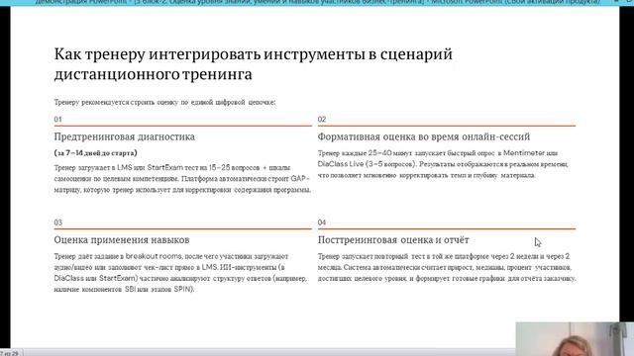This screenshot has height=356, width=634.
Task: Click the slide counter in the status bar
Action: click(10, 353)
